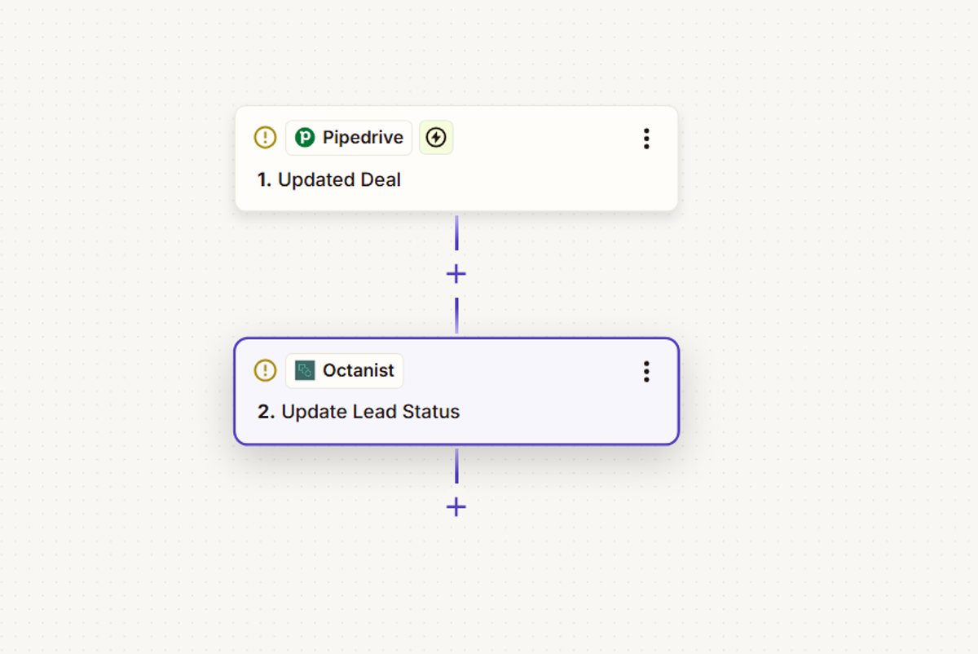Image resolution: width=978 pixels, height=654 pixels.
Task: Click the lightning bolt instant trigger icon
Action: (x=436, y=138)
